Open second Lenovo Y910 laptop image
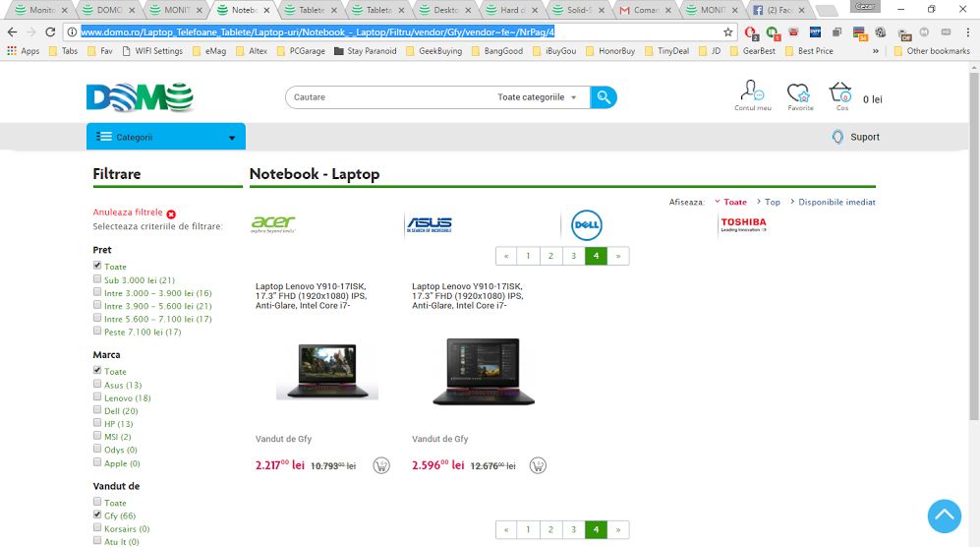Viewport: 980px width, 547px height. tap(484, 372)
